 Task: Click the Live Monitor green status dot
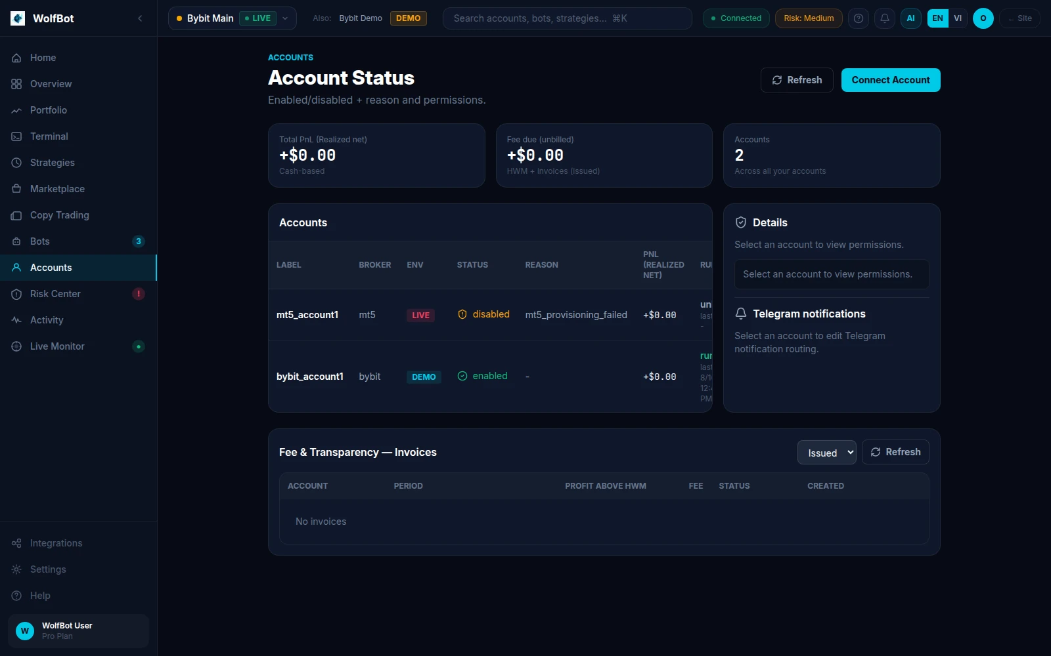(139, 346)
